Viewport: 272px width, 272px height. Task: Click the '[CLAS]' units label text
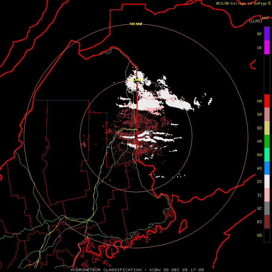[255, 21]
